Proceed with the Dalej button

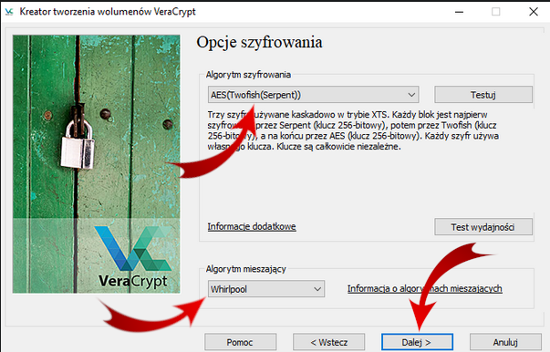point(417,342)
